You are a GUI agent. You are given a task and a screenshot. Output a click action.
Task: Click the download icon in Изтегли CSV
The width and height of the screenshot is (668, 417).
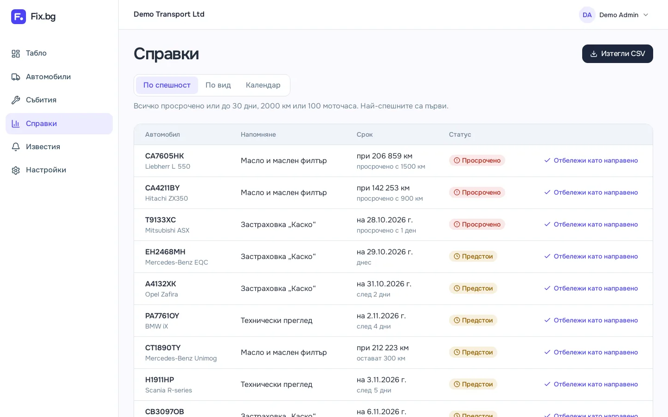[594, 54]
